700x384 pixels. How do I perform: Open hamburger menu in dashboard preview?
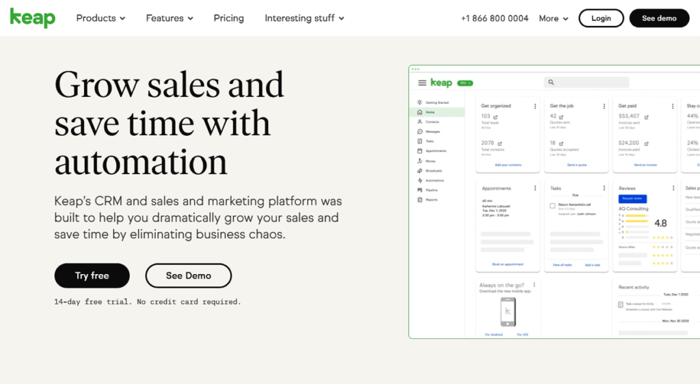(x=422, y=83)
